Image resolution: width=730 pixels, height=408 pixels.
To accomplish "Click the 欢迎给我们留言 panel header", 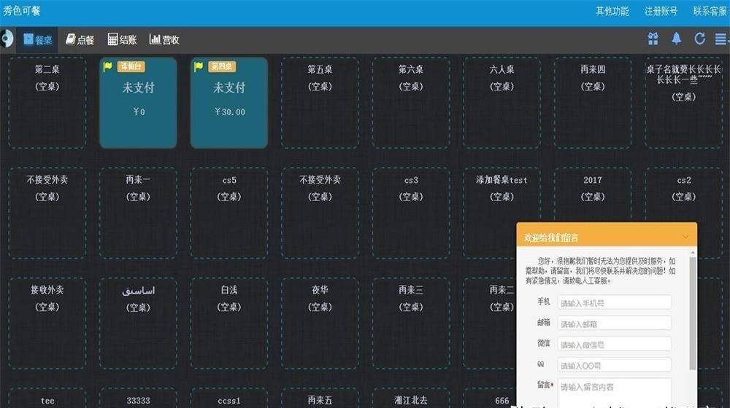I will pyautogui.click(x=607, y=235).
